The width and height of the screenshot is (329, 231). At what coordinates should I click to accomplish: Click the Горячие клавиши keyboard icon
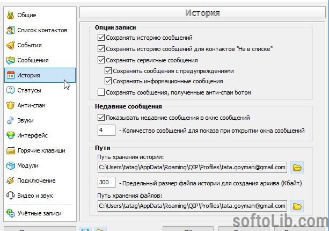(11, 150)
